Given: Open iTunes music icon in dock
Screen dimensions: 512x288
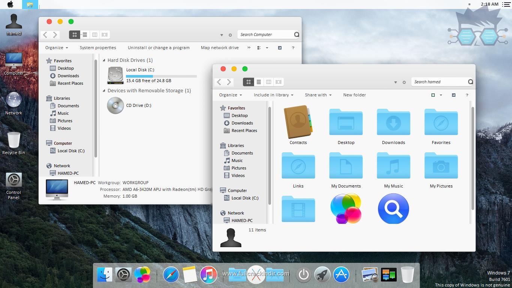Looking at the screenshot, I should click(208, 275).
